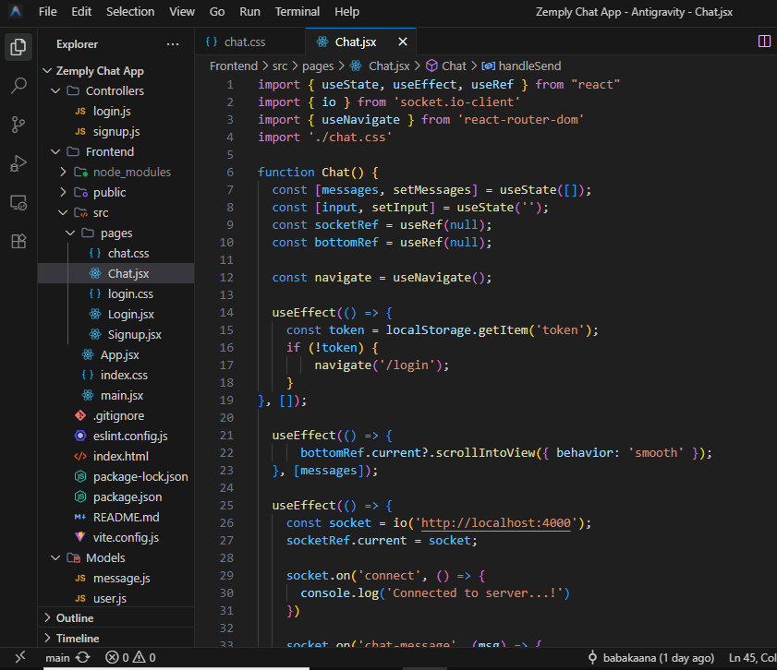Open login.js in Controllers
Screen dimensions: 777x670
(x=116, y=112)
